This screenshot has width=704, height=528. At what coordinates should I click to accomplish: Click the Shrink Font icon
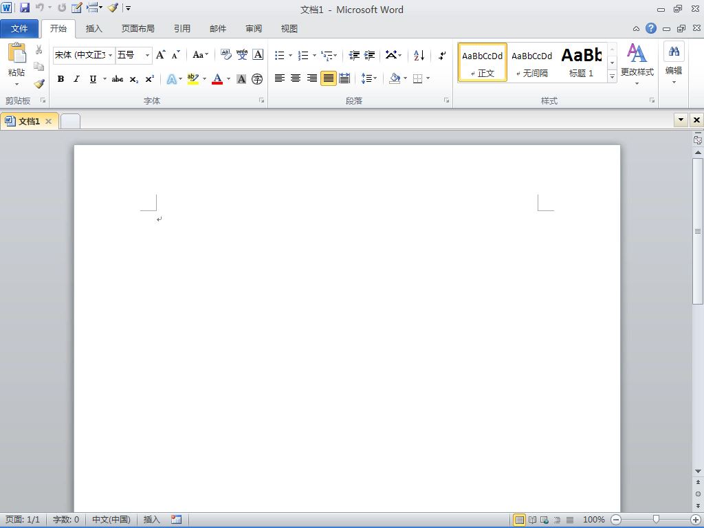[176, 55]
